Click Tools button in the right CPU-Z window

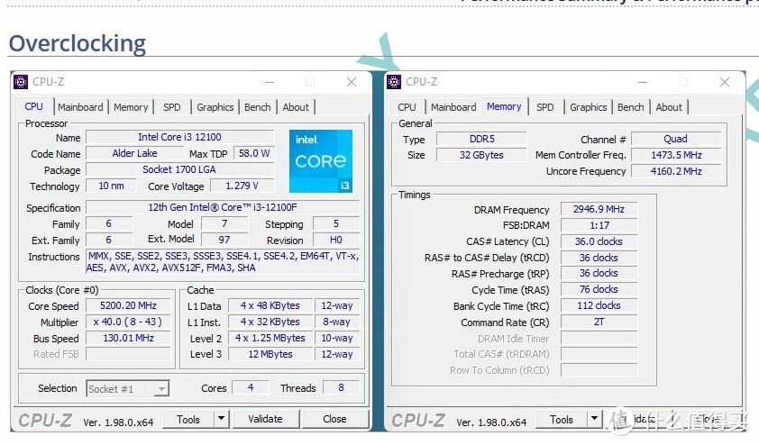coord(562,420)
